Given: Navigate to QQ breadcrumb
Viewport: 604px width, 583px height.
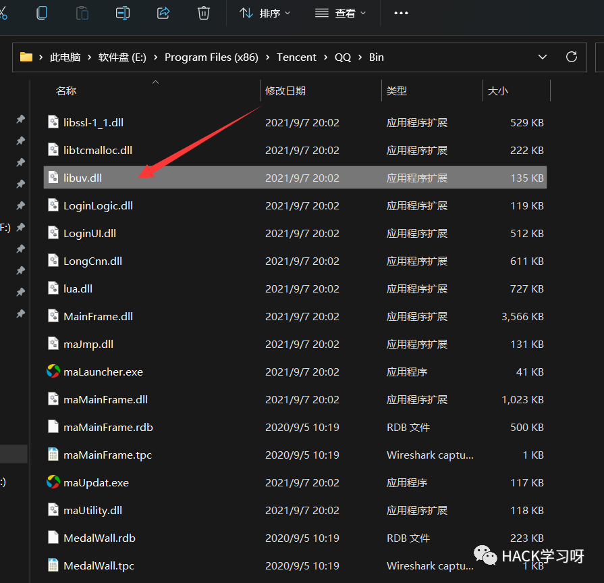Looking at the screenshot, I should [343, 57].
